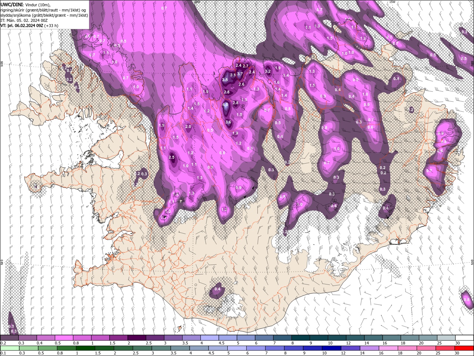Click the 2.7 snowfall value on the map

pos(245,66)
